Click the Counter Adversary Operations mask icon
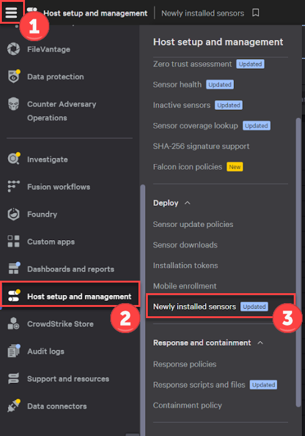305x436 pixels. pyautogui.click(x=13, y=104)
